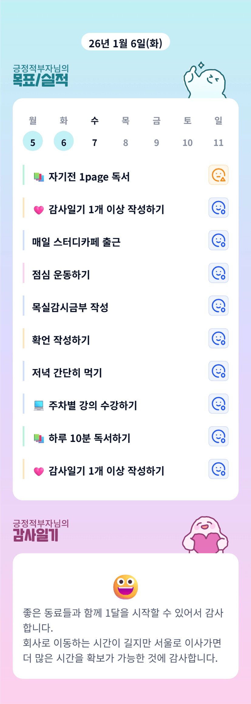This screenshot has width=251, height=704.
Task: Toggle status face for 목실감시금부 작성
Action: point(218,306)
